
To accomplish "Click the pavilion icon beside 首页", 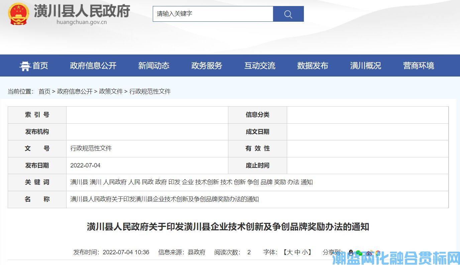I will pyautogui.click(x=25, y=66).
